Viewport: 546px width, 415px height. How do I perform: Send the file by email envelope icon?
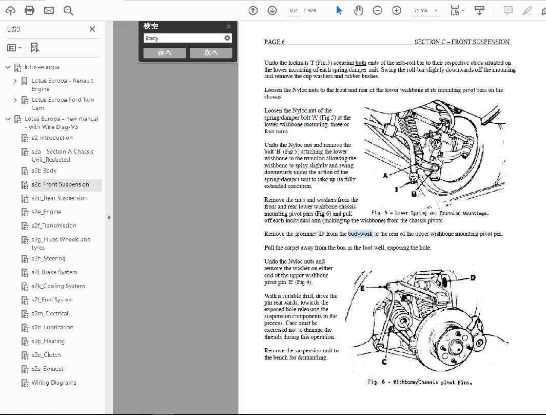(x=49, y=10)
